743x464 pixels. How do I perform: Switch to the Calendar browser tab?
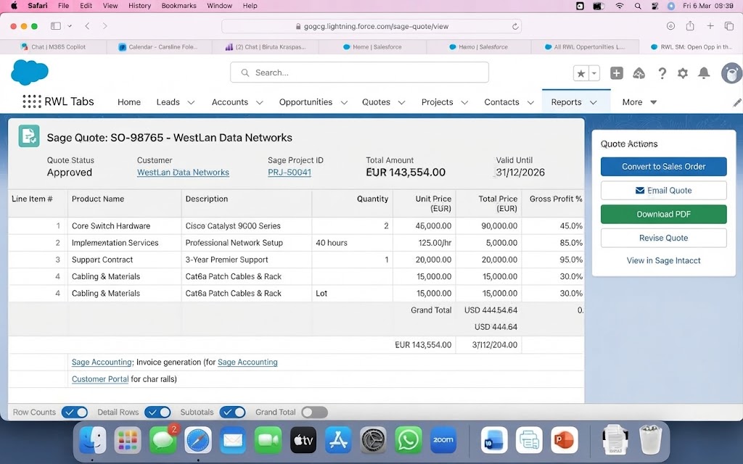tap(160, 47)
